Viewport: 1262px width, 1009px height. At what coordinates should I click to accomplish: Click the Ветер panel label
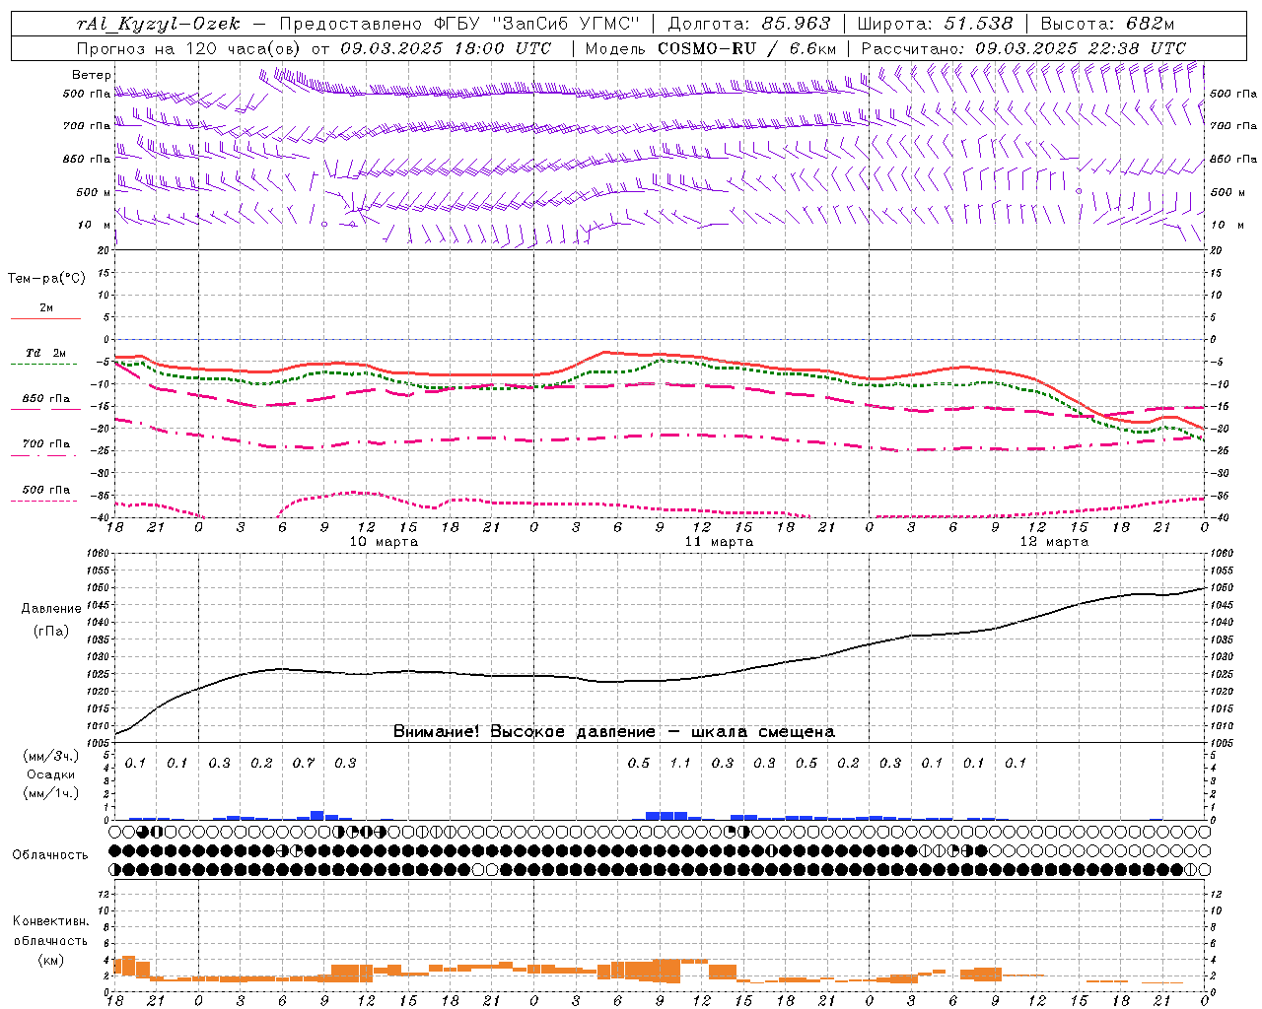[x=92, y=75]
